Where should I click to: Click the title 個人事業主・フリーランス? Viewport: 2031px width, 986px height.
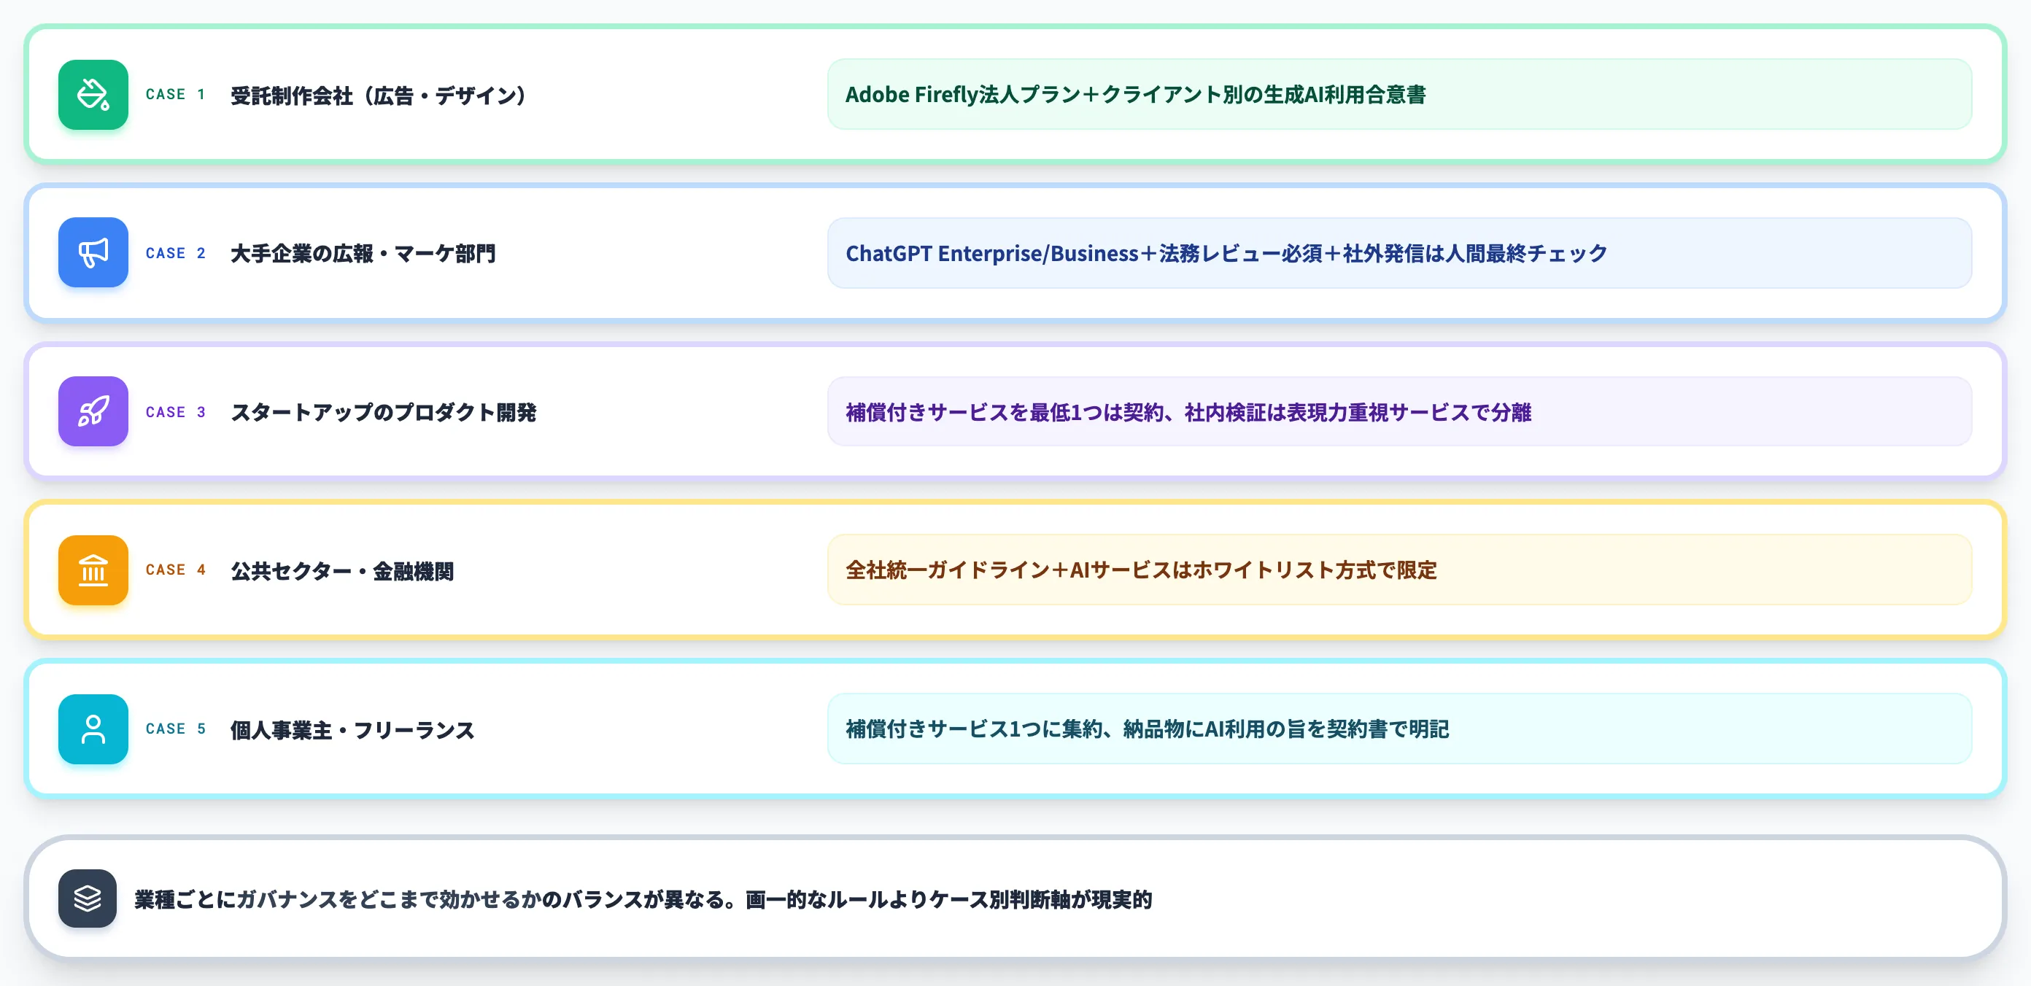[352, 730]
